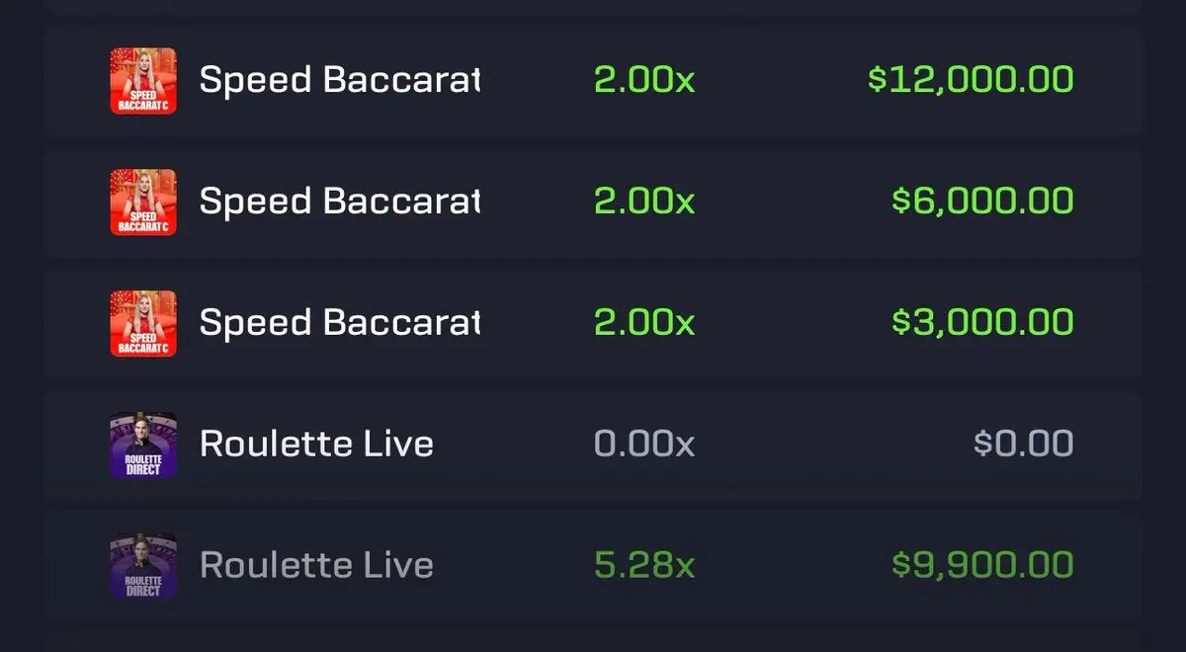This screenshot has height=652, width=1186.
Task: Click Speed Baccarat icon in $6,000.00 row
Action: [143, 202]
